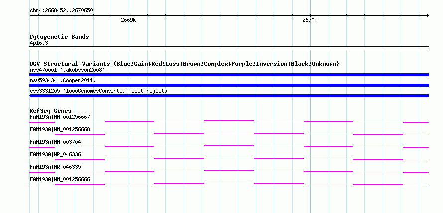Click the magenta line under NR_046336
Screen dimensions: 443x213
[x=229, y=159]
